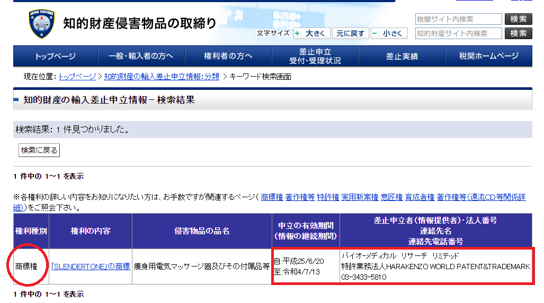Image resolution: width=544 pixels, height=303 pixels.
Task: Select 特許業務法人HARAKENZO WORLD PATENT&TRADEMARK text
Action: (436, 267)
